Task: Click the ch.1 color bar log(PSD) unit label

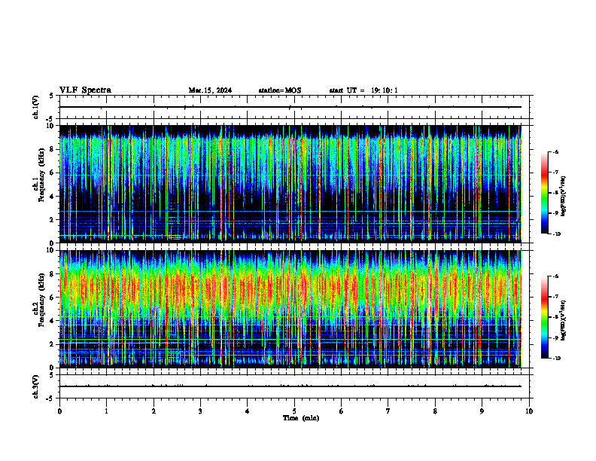Action: (564, 197)
